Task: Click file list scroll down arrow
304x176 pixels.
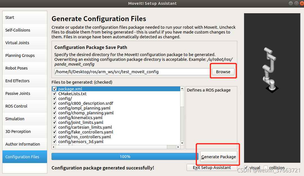Action: click(182, 143)
